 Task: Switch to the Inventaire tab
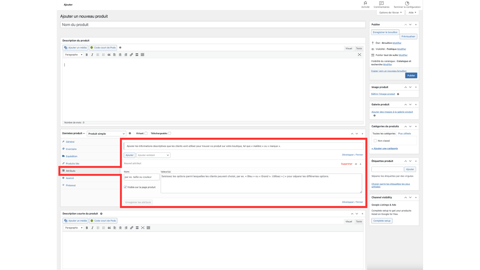pos(71,149)
